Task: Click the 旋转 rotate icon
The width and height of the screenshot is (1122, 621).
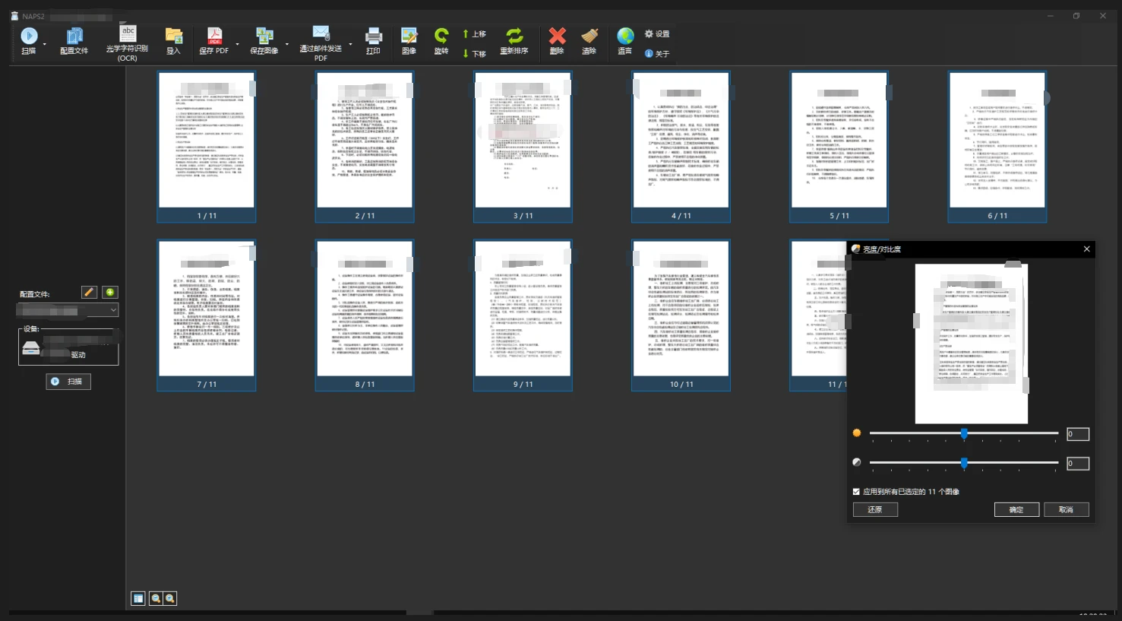Action: click(441, 36)
